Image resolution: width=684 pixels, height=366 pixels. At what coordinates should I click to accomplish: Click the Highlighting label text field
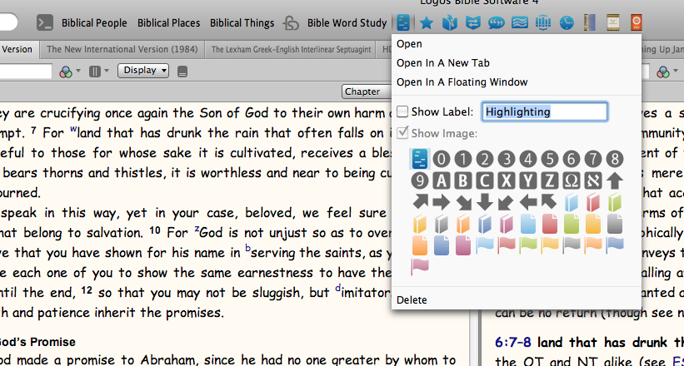[544, 112]
